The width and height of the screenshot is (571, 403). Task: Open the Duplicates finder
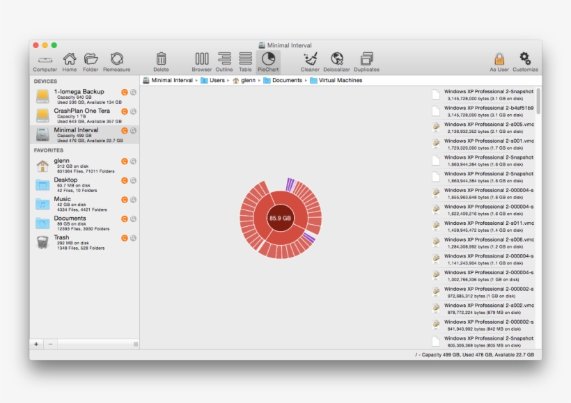point(367,62)
